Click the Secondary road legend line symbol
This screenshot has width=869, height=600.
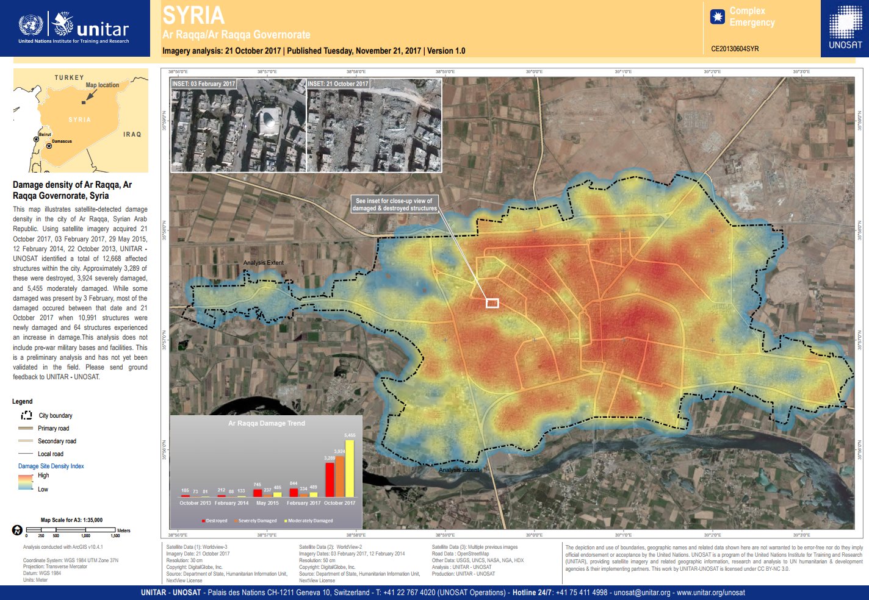[x=26, y=441]
